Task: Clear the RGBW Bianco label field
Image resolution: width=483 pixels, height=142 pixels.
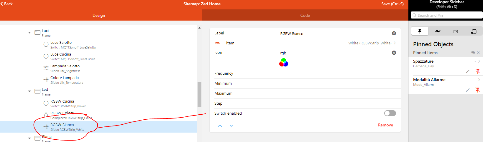Action: pyautogui.click(x=394, y=34)
